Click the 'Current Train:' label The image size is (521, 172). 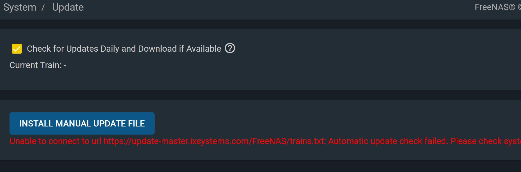tap(36, 65)
